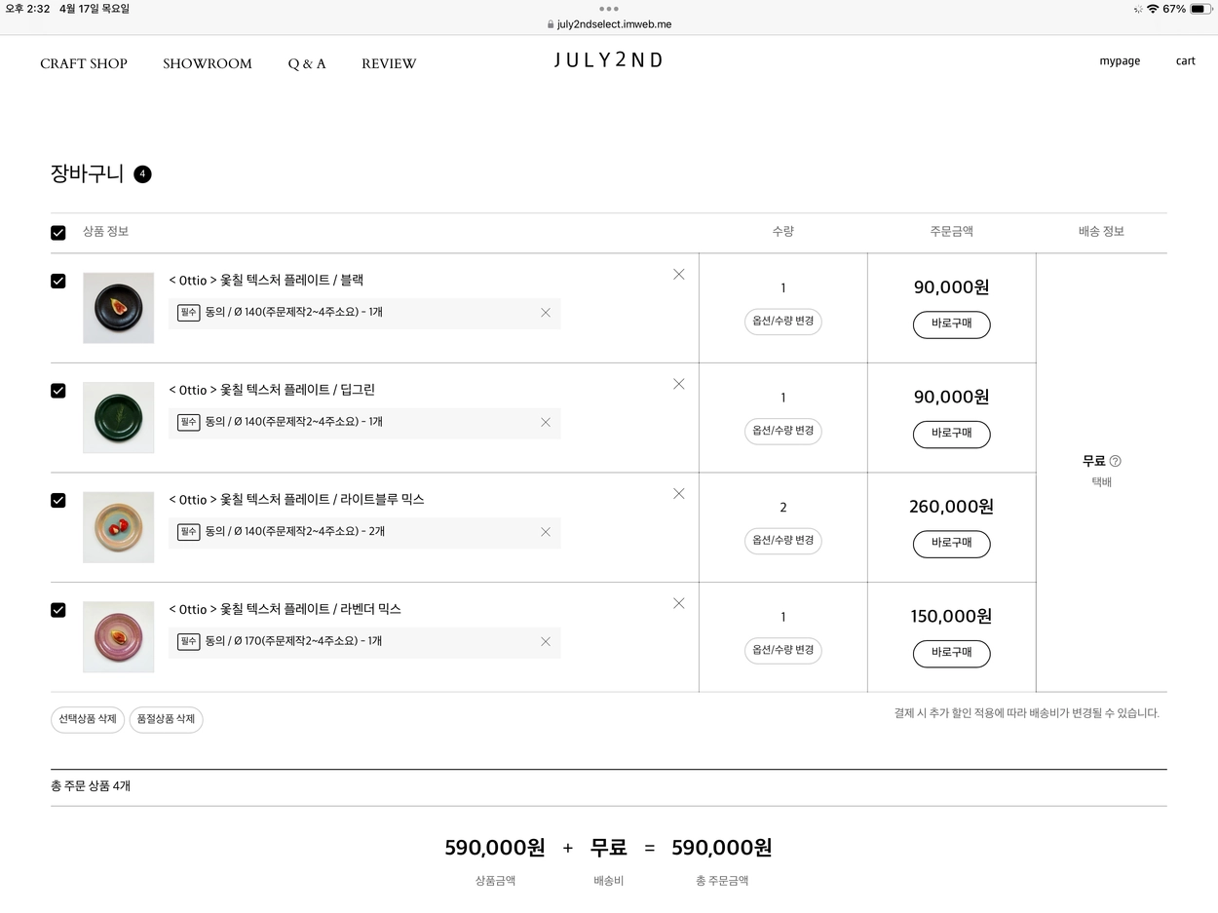Go to the SHOWROOM menu
Viewport: 1218px width, 913px height.
point(208,63)
